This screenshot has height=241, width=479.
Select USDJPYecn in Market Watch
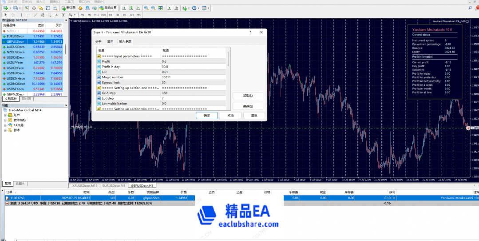click(x=32, y=62)
